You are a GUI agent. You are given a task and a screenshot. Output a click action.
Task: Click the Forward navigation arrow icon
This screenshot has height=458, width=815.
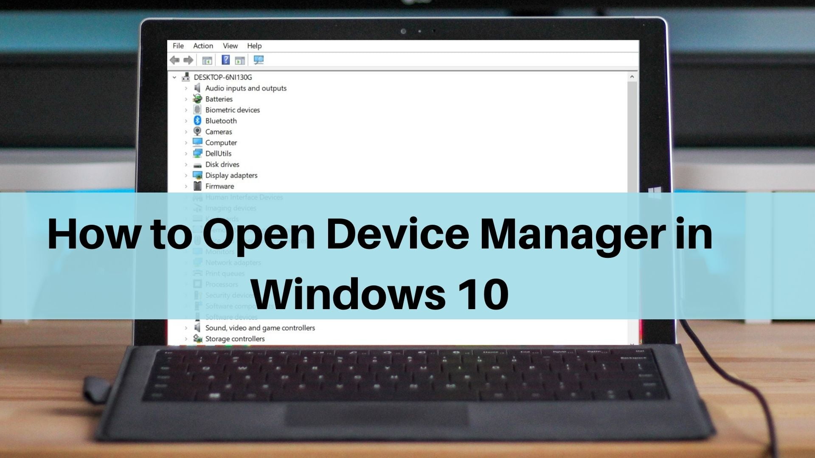[188, 60]
